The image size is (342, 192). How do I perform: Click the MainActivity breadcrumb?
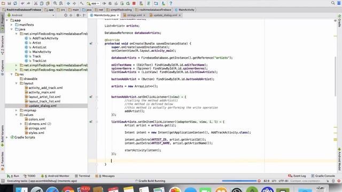pyautogui.click(x=184, y=10)
